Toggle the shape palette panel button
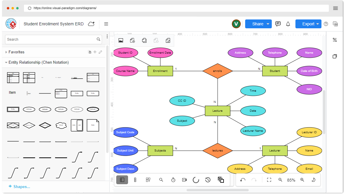The image size is (346, 196). 122,180
